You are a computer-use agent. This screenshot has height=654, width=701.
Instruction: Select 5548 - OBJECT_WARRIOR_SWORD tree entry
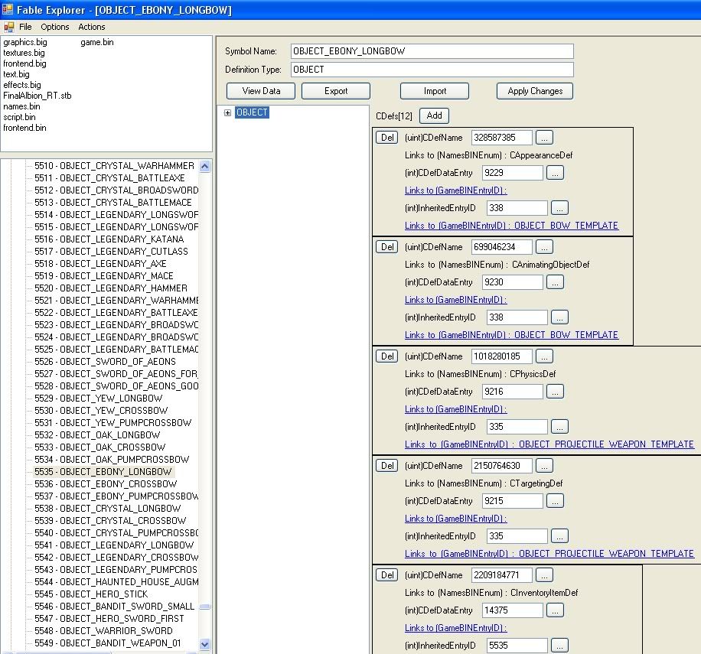pyautogui.click(x=103, y=631)
